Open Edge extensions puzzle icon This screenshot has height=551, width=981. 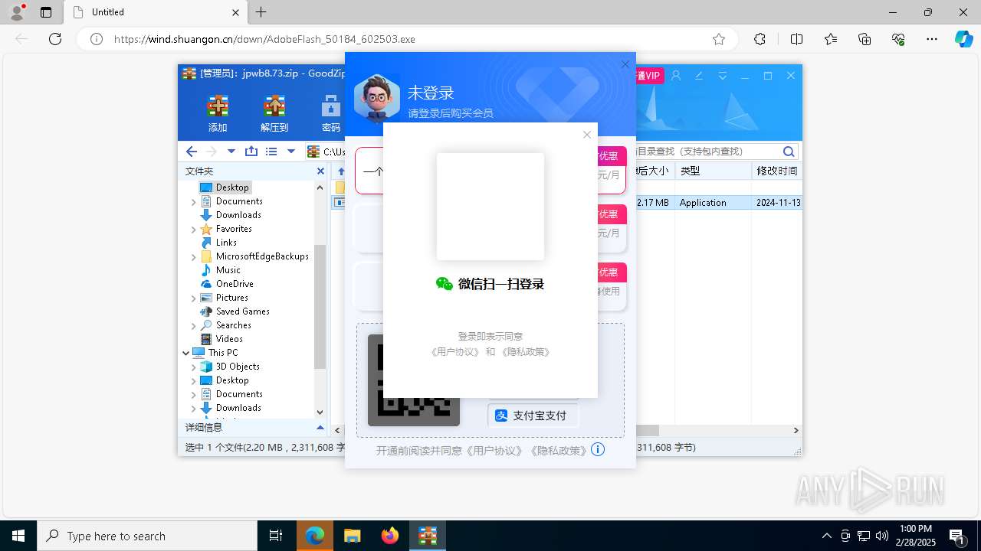tap(760, 39)
